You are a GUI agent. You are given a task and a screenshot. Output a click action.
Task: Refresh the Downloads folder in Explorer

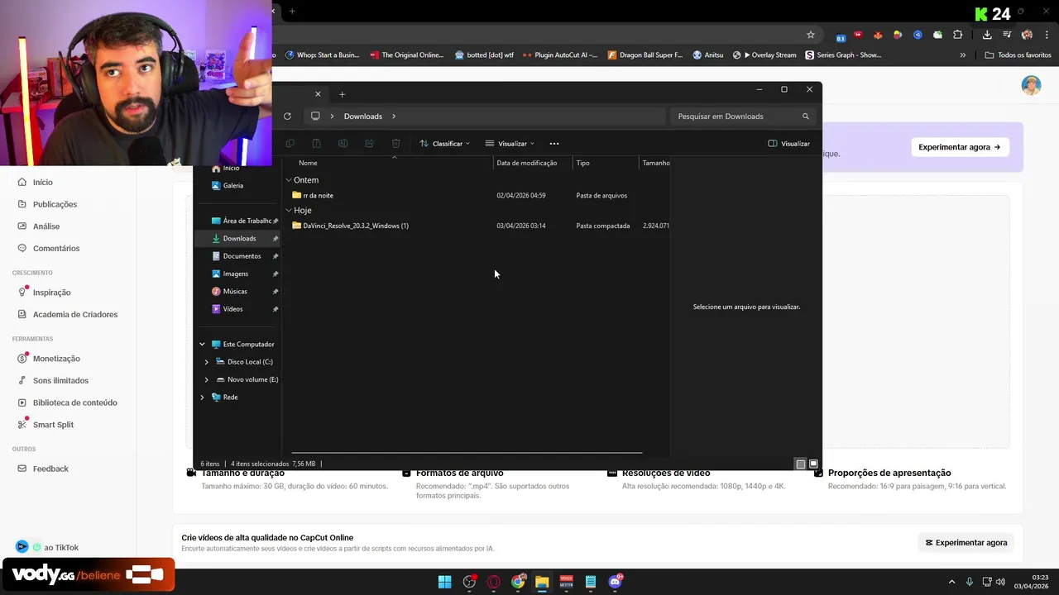287,117
